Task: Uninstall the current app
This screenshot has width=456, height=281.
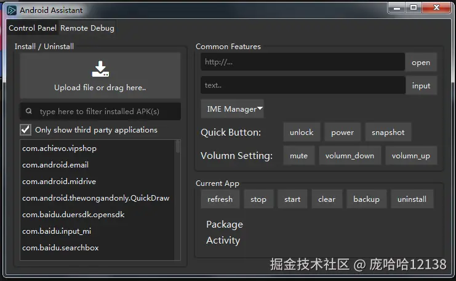Action: click(x=412, y=199)
